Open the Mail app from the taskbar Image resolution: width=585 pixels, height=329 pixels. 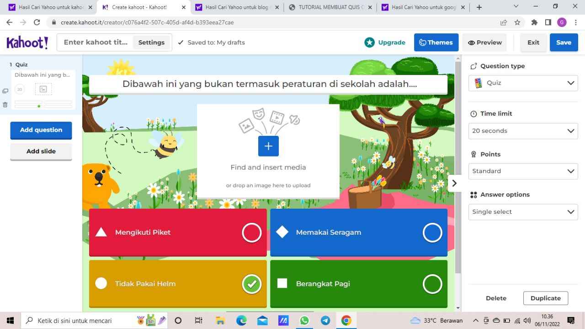(x=262, y=321)
